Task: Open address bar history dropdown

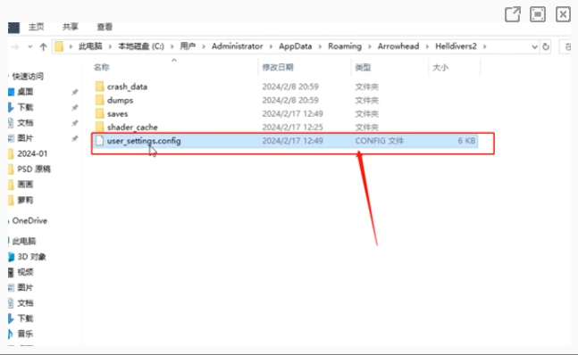Action: coord(534,46)
